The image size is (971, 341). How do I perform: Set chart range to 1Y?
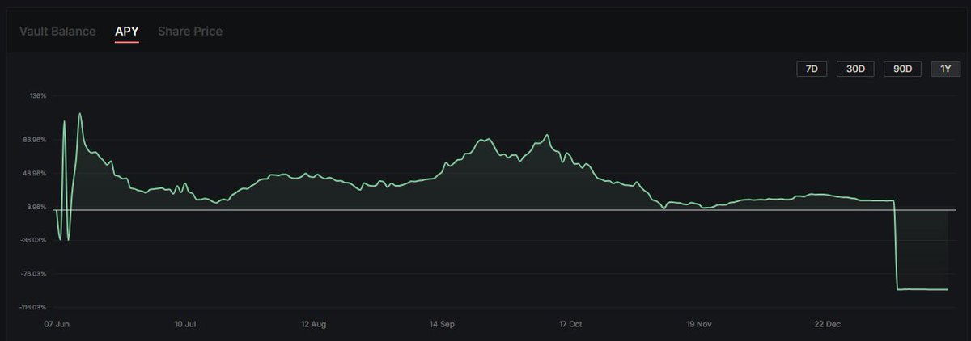point(945,69)
